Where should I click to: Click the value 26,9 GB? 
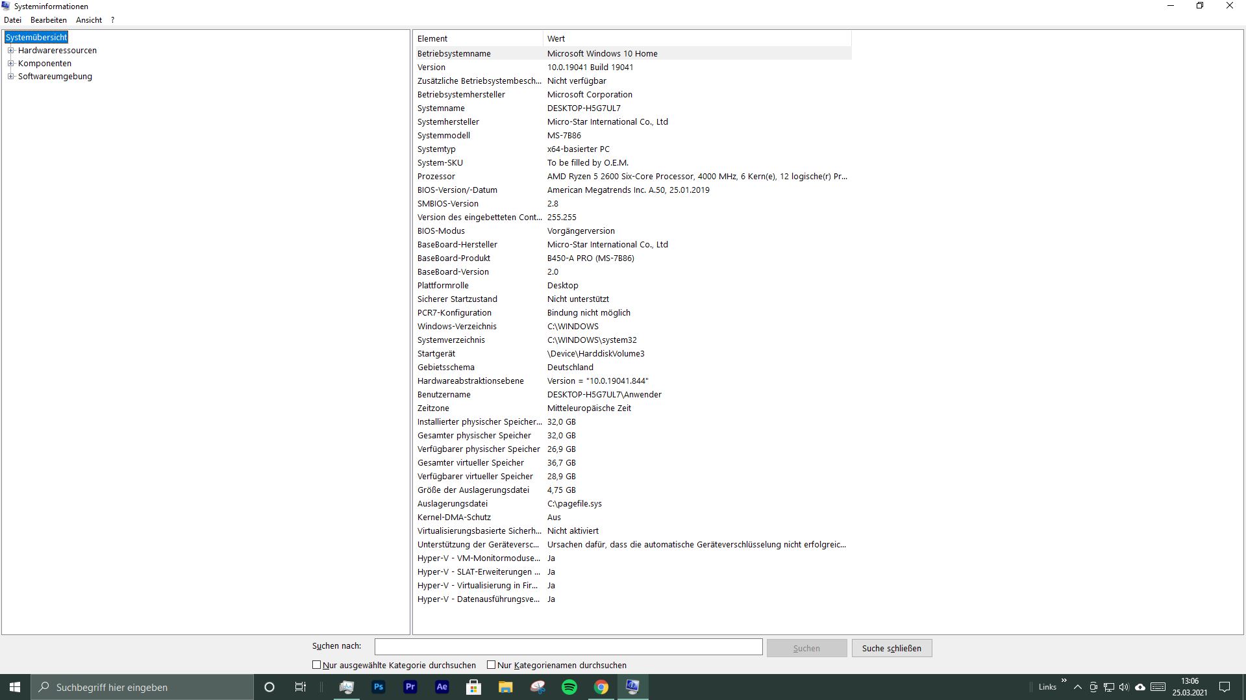(x=562, y=449)
